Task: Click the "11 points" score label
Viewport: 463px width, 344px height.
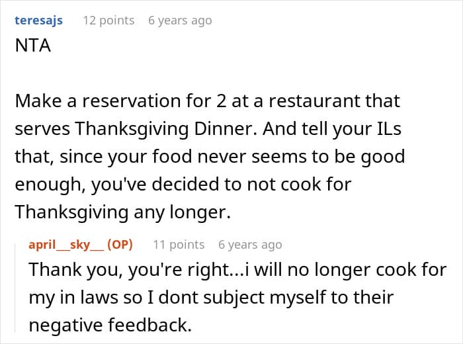Action: coord(179,245)
